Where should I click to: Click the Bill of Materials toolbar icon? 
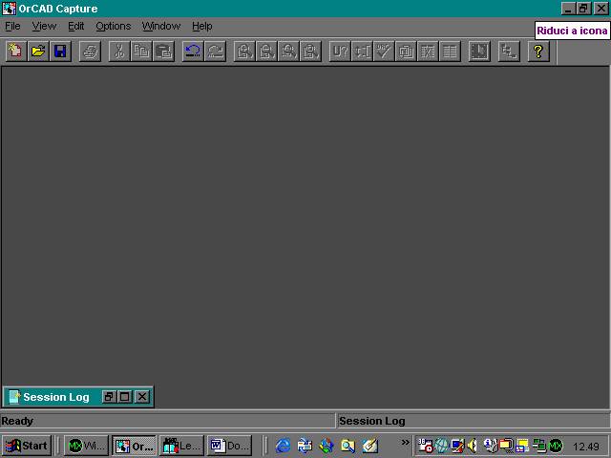click(450, 51)
